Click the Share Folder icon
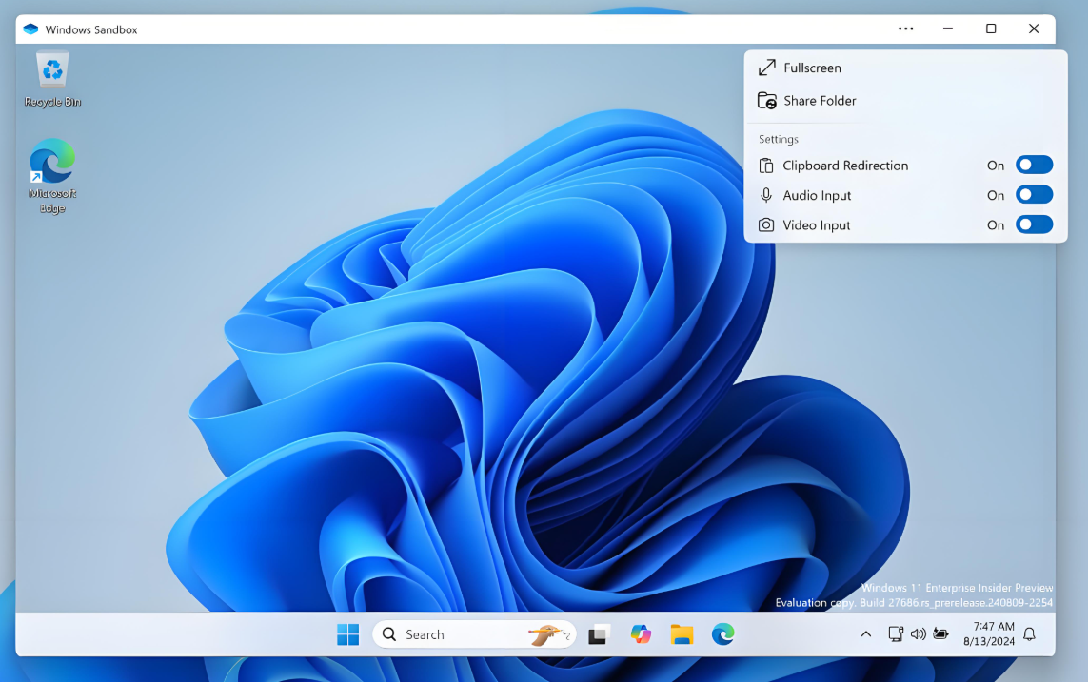Viewport: 1088px width, 682px height. [x=766, y=101]
